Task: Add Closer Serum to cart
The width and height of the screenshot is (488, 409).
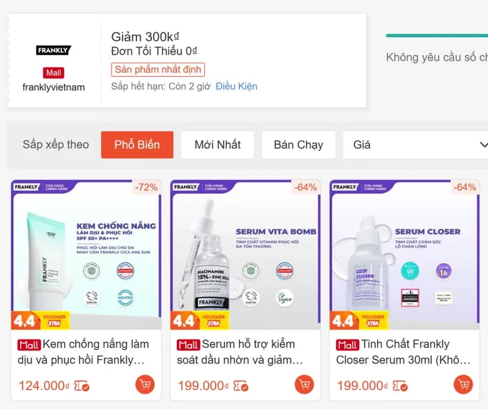Action: click(464, 385)
